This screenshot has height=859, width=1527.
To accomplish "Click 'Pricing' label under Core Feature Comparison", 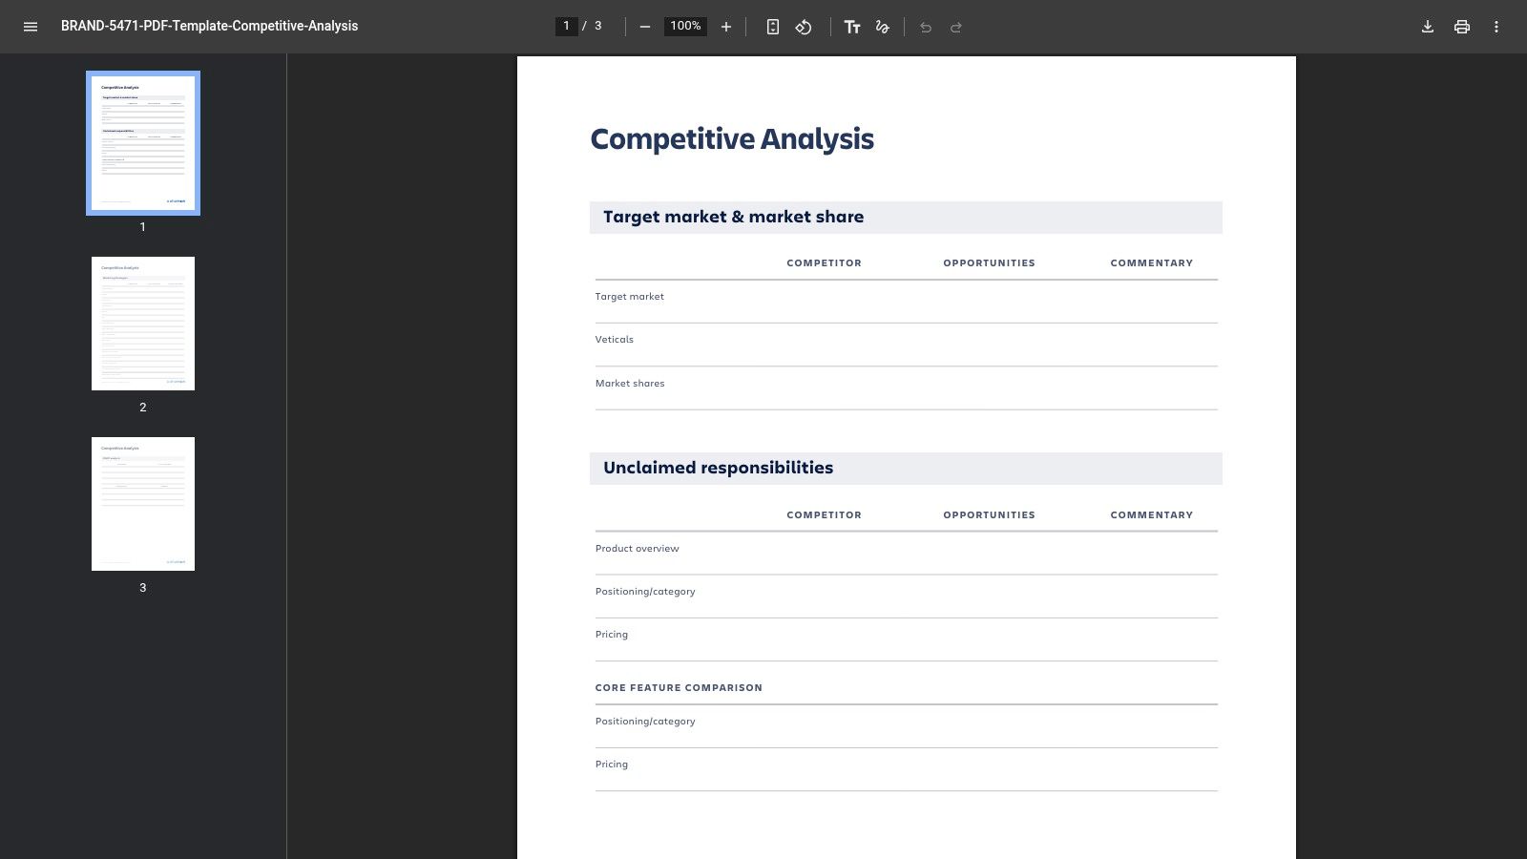I will (612, 765).
